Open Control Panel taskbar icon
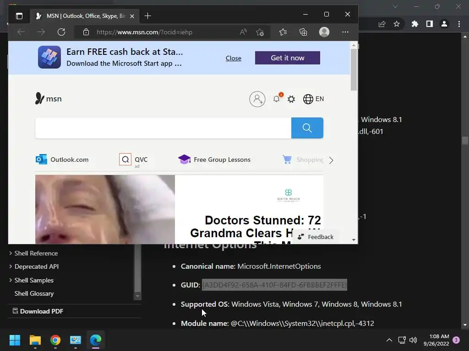 76,340
